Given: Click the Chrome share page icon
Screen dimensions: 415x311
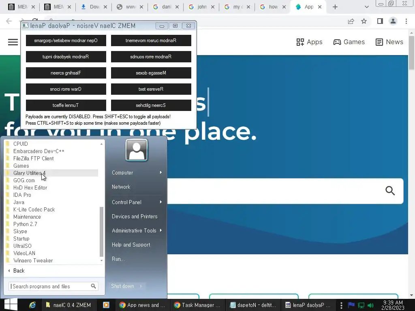Looking at the screenshot, I should (351, 21).
